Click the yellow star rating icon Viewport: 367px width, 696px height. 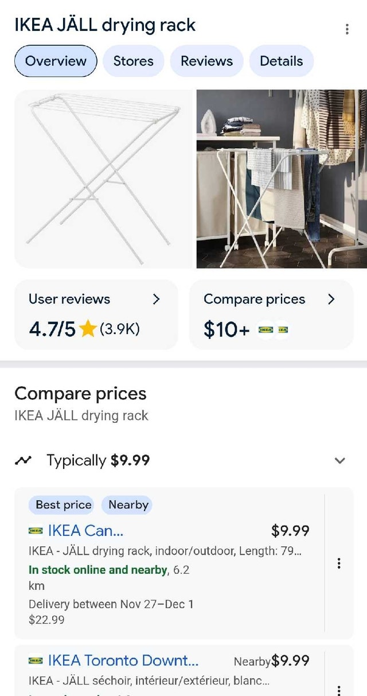(88, 329)
